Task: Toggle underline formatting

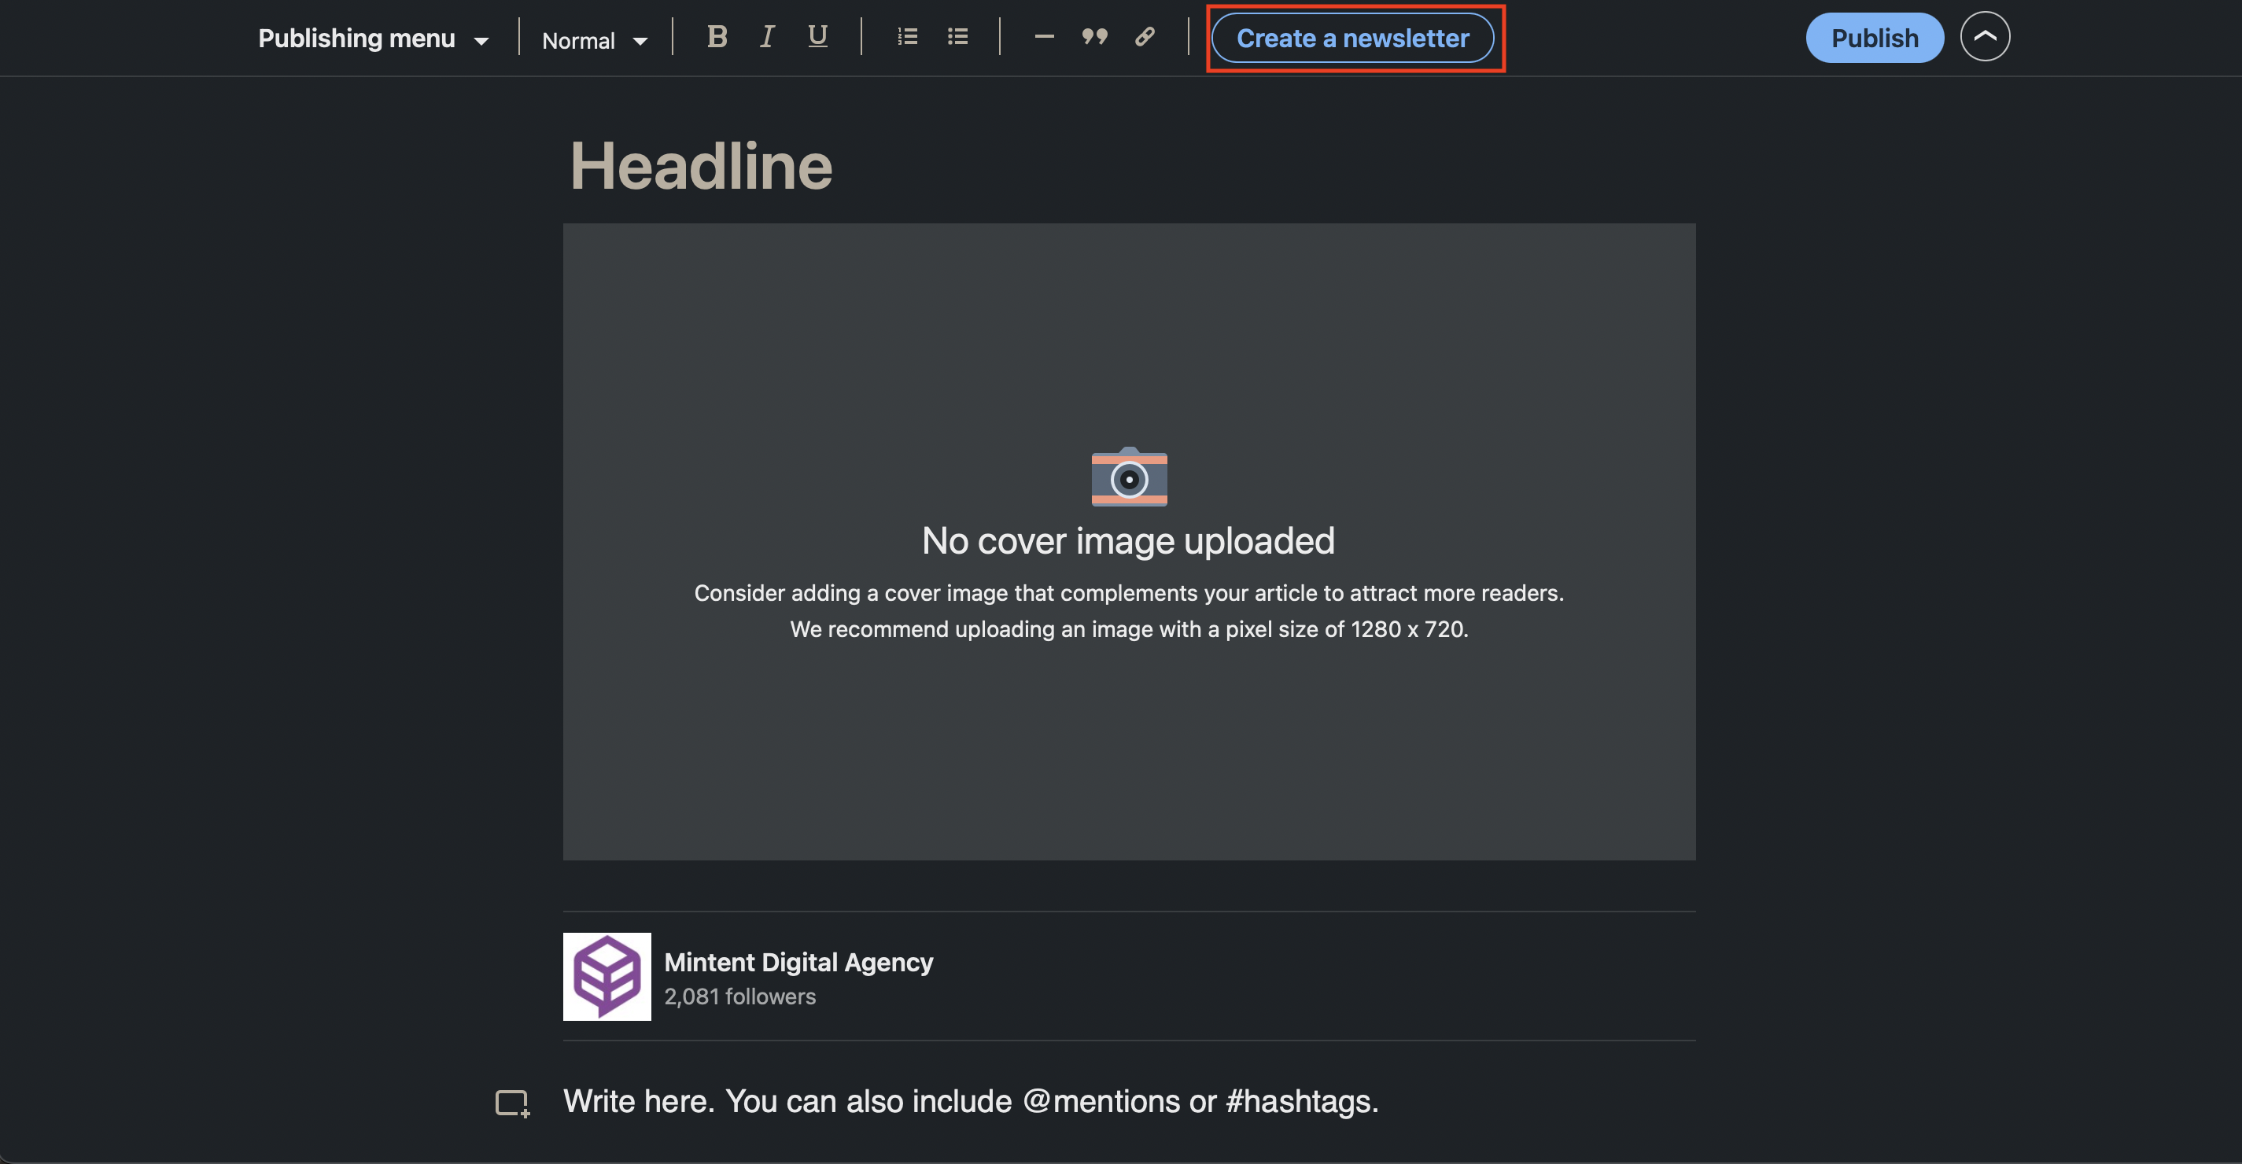Action: tap(817, 36)
